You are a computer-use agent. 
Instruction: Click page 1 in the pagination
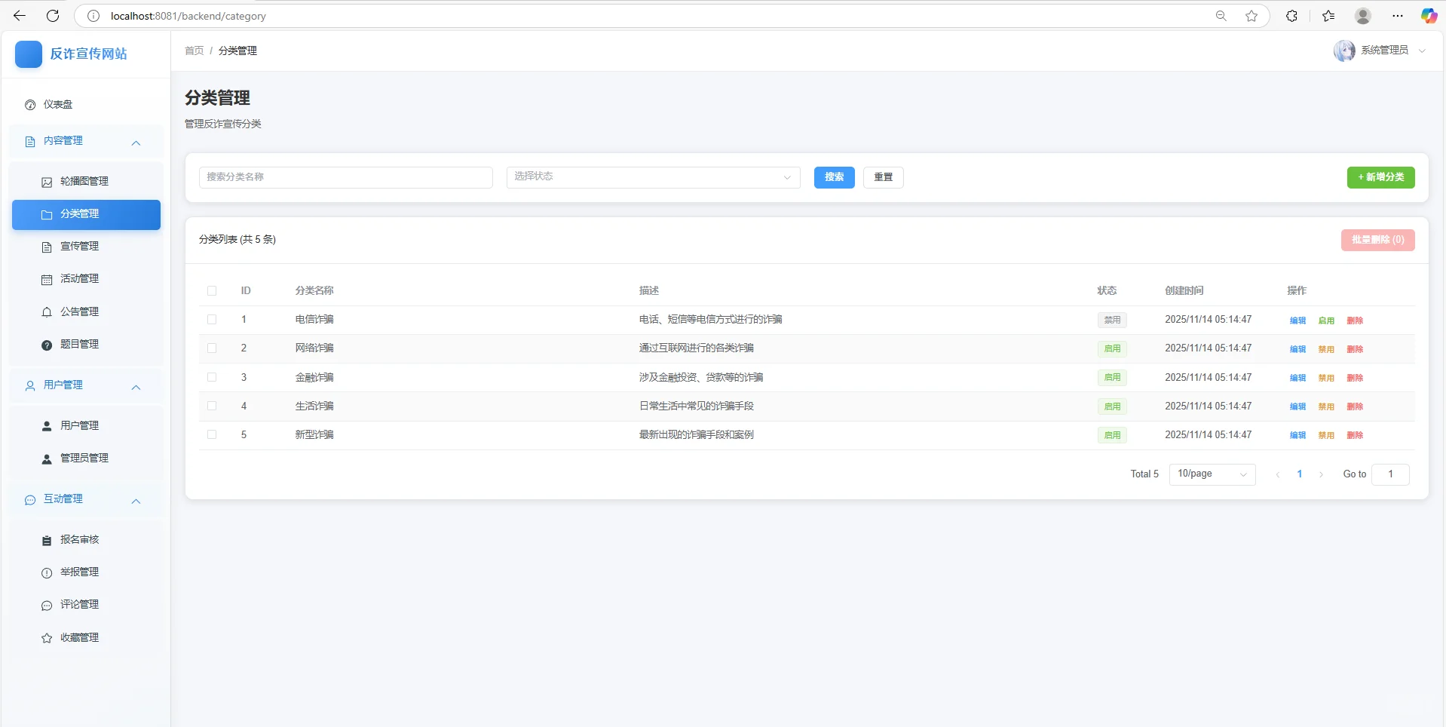1300,474
